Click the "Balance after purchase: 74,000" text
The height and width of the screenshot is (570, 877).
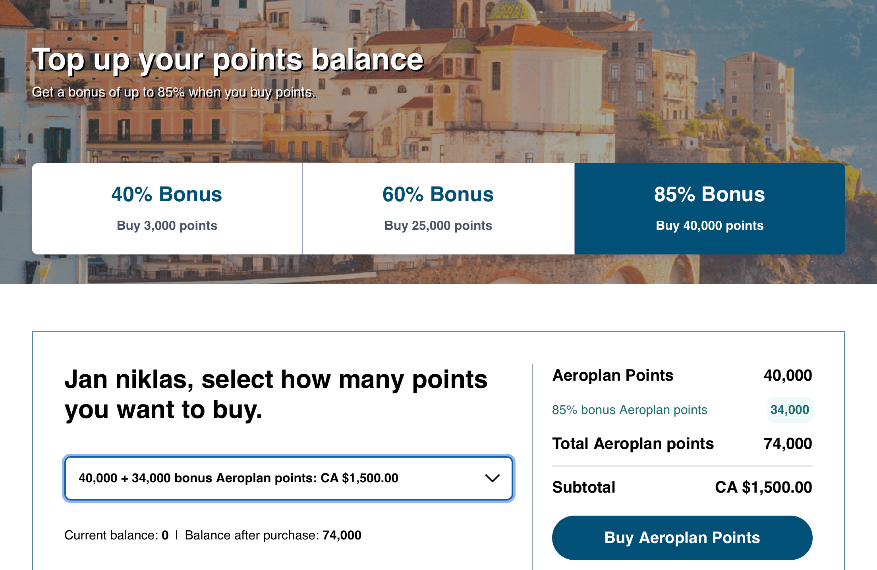coord(273,535)
